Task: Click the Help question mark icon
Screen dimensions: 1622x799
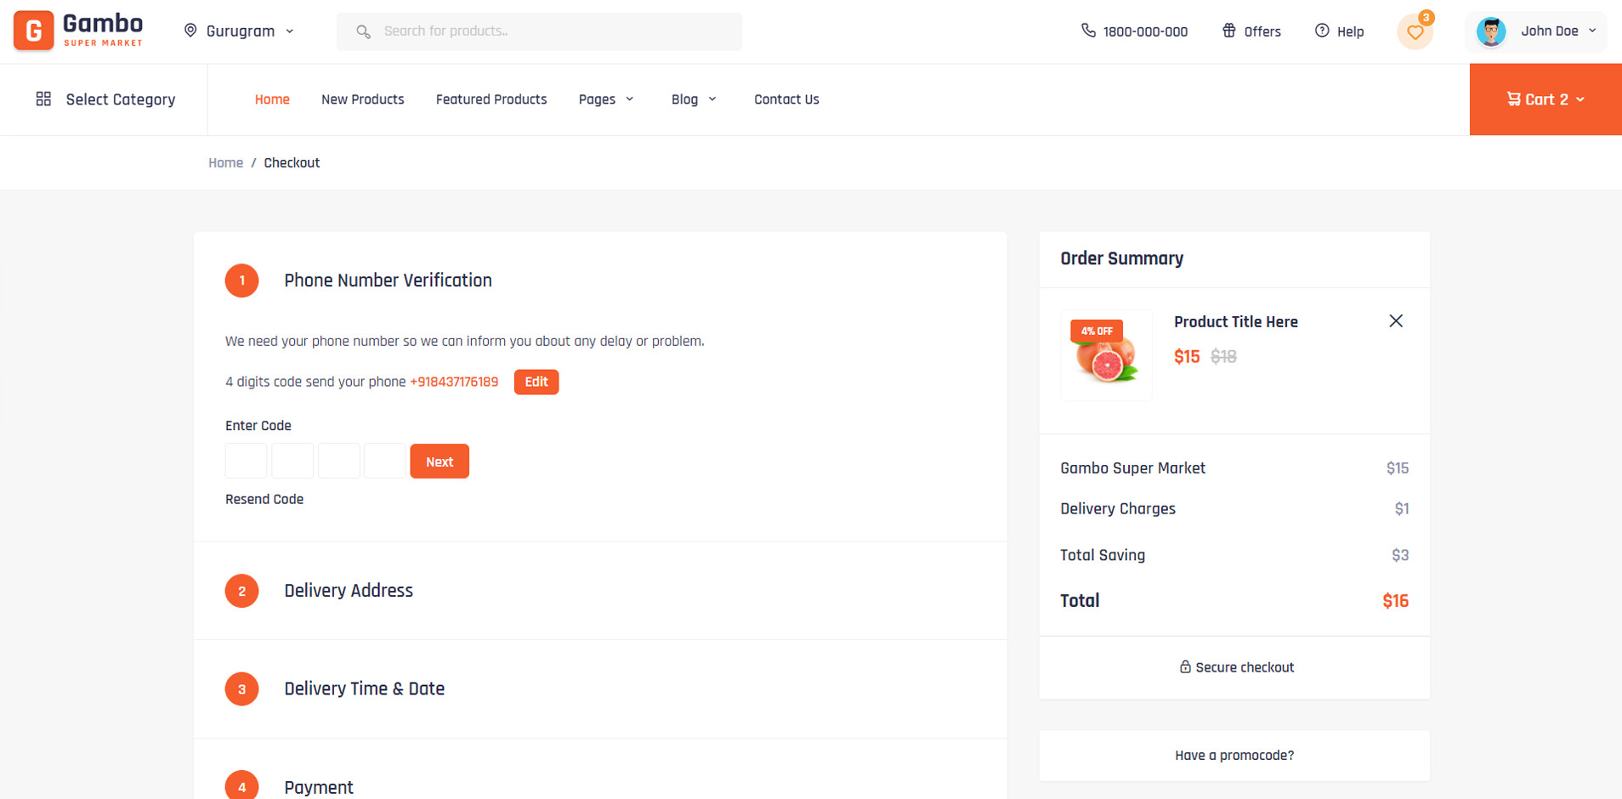Action: click(1322, 31)
